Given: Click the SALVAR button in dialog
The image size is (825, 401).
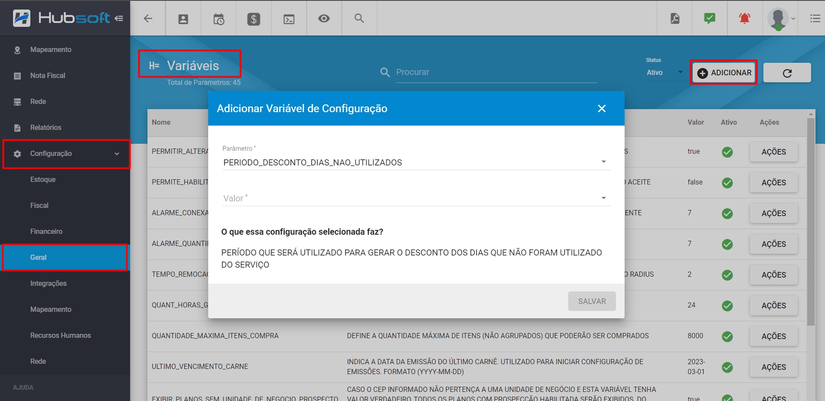Looking at the screenshot, I should (592, 301).
